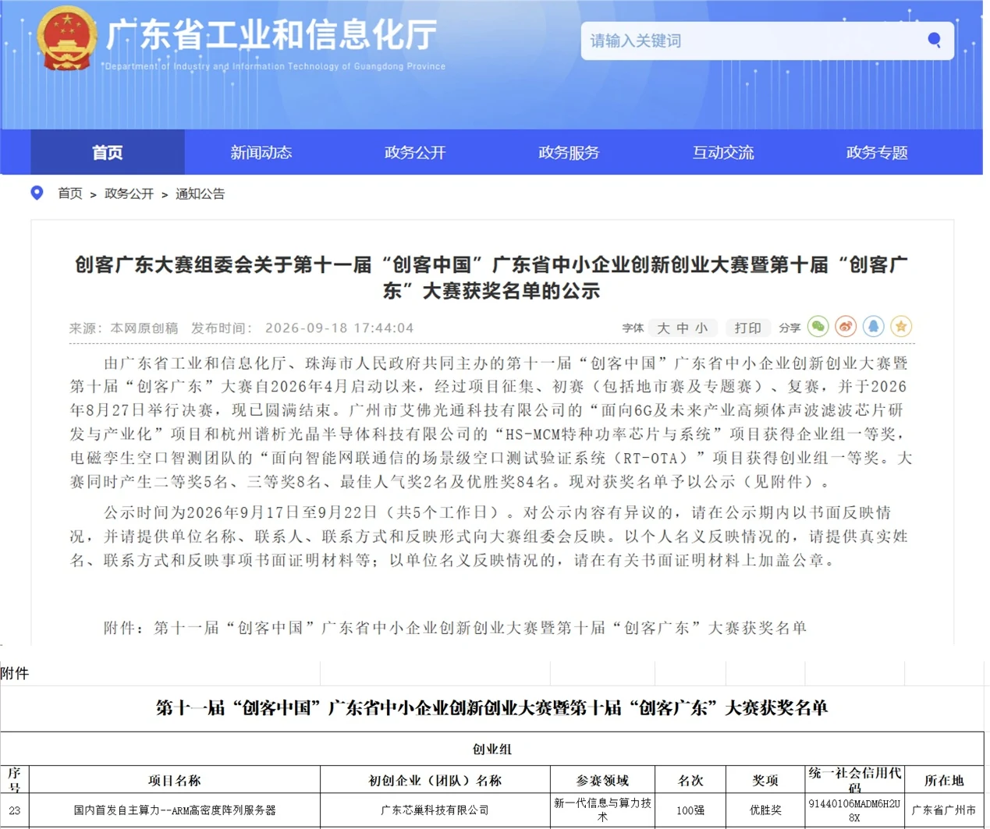990x829 pixels.
Task: Share article via Weibo icon
Action: [x=846, y=327]
